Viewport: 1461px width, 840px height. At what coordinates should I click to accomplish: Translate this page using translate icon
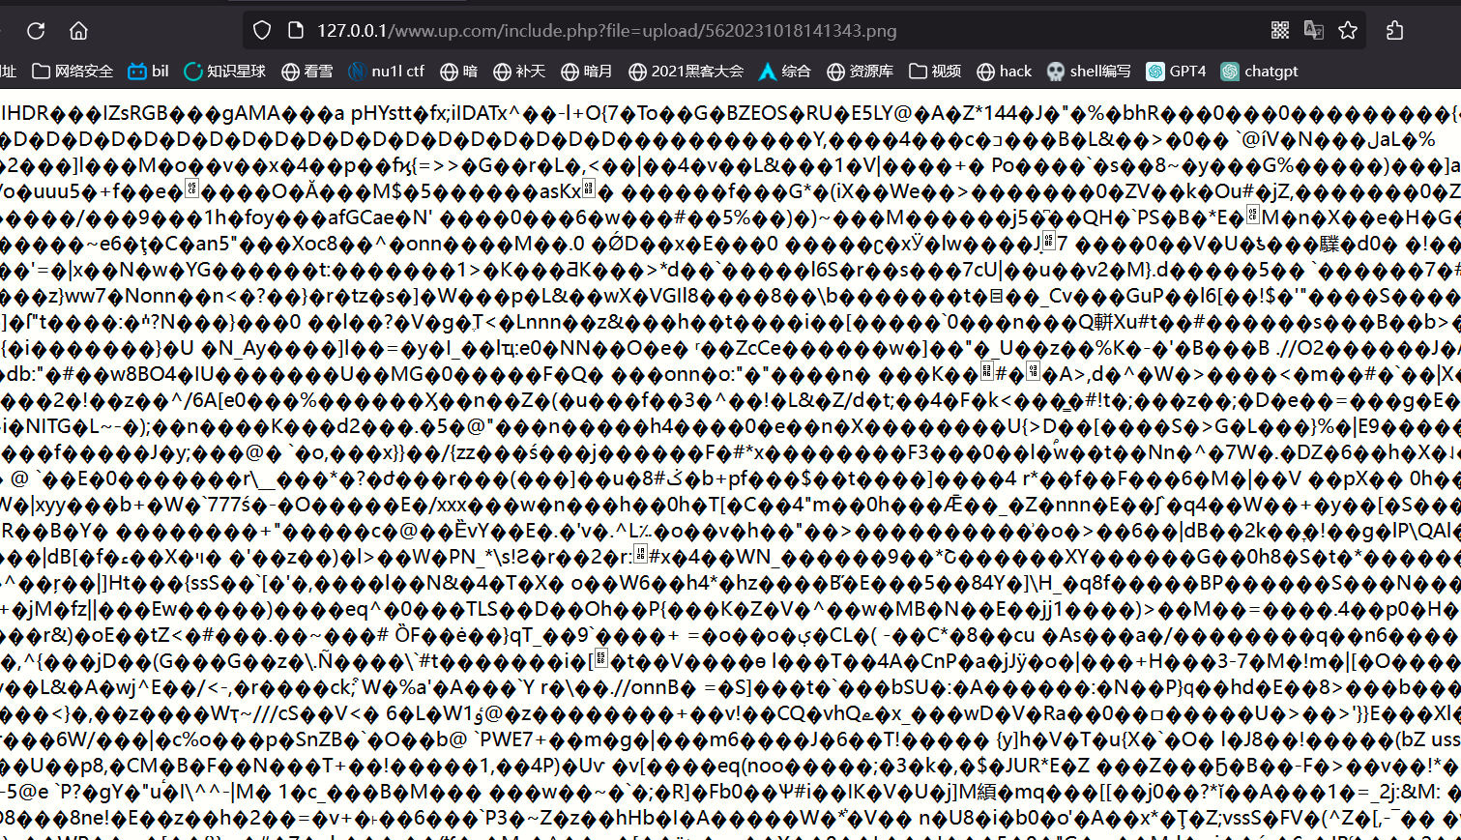click(1313, 31)
